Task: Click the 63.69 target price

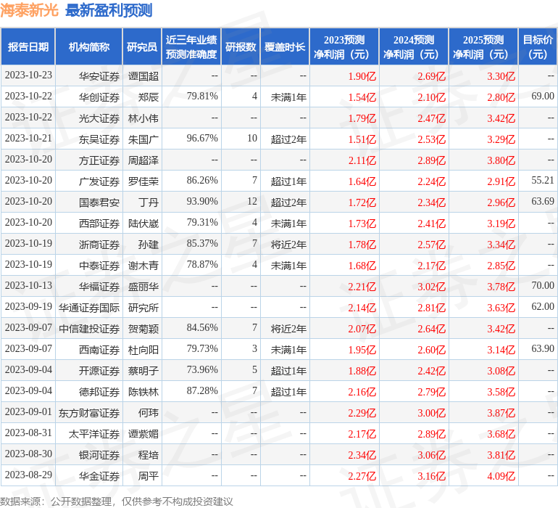Action: (543, 202)
